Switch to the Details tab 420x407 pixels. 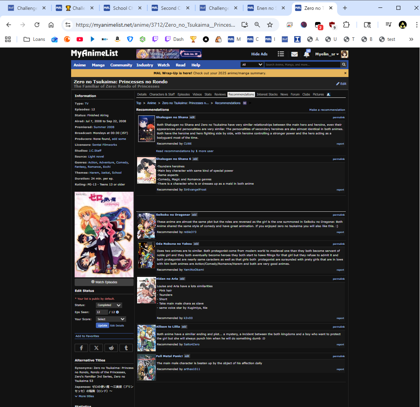[142, 95]
